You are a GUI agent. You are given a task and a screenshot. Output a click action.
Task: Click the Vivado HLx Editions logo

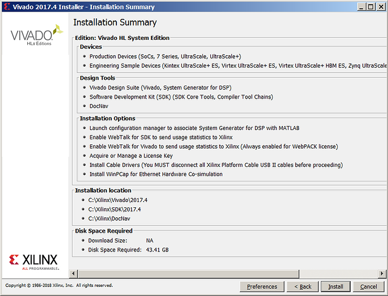37,35
